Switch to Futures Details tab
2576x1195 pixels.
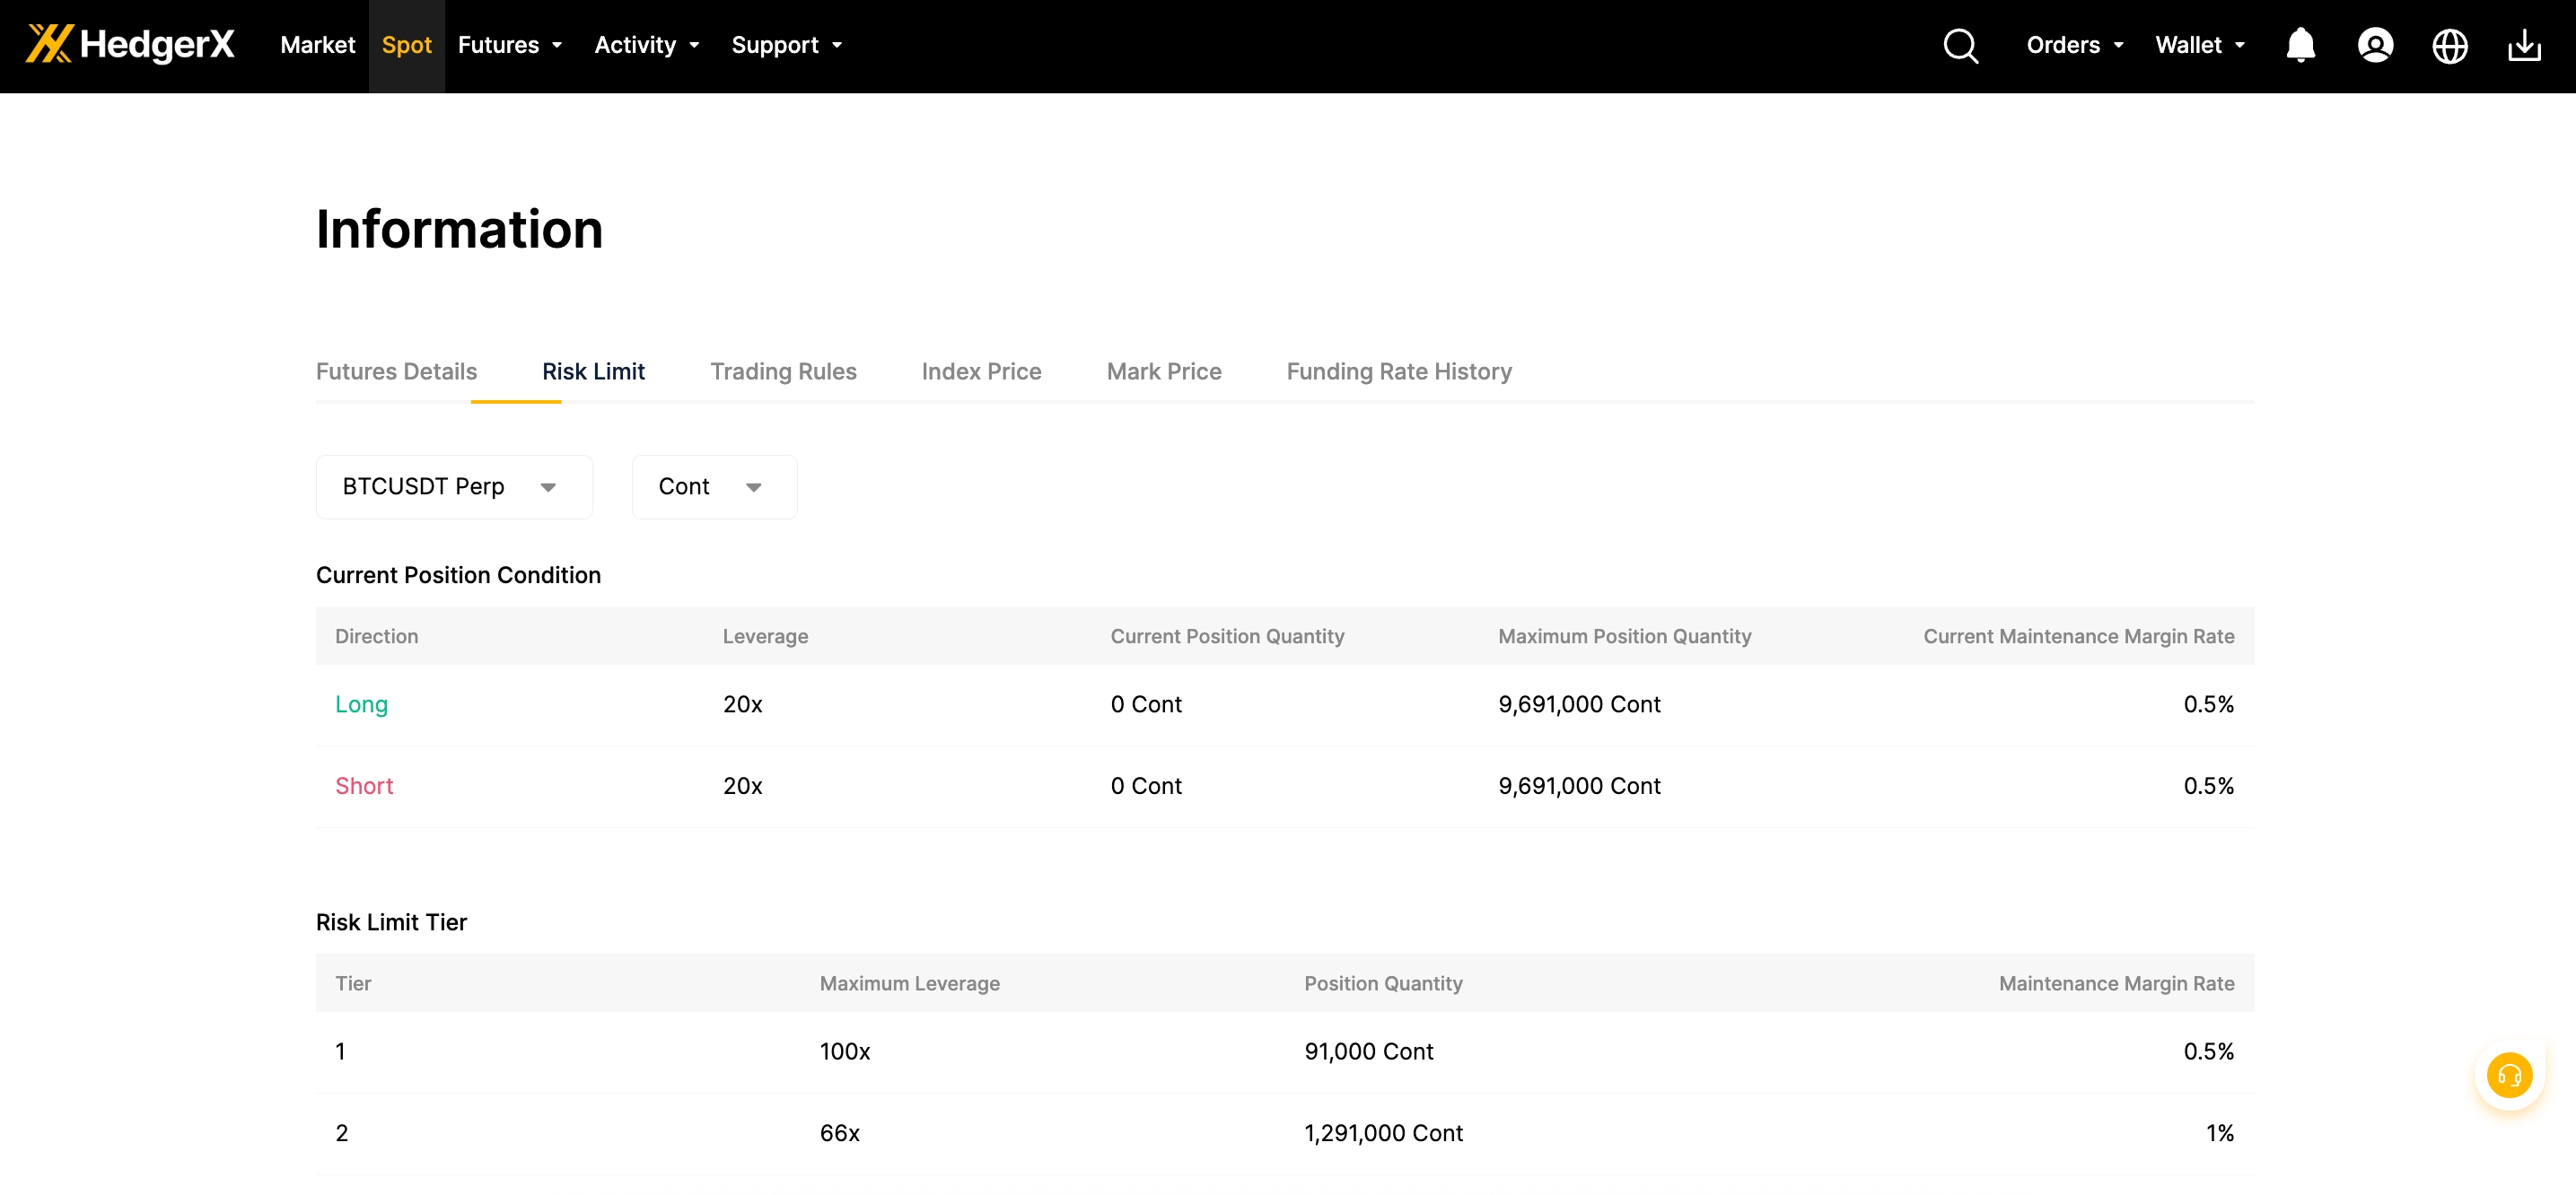point(396,371)
